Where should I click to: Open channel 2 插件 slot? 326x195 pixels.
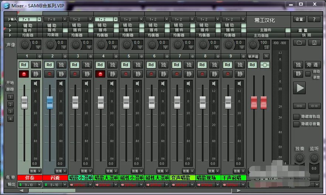[x=53, y=30]
